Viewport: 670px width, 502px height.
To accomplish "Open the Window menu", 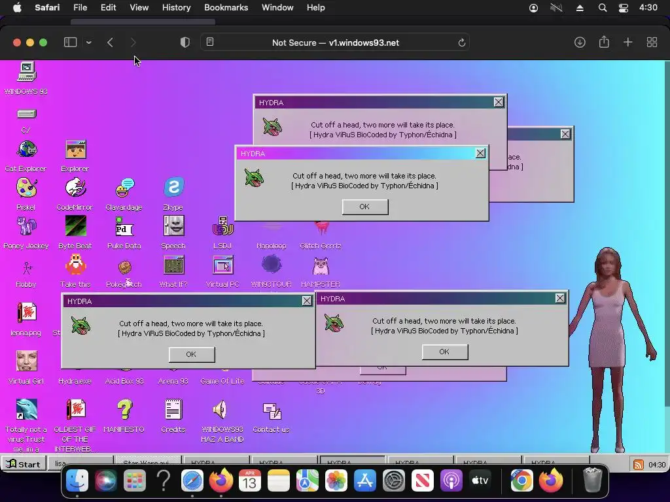I will [x=277, y=8].
